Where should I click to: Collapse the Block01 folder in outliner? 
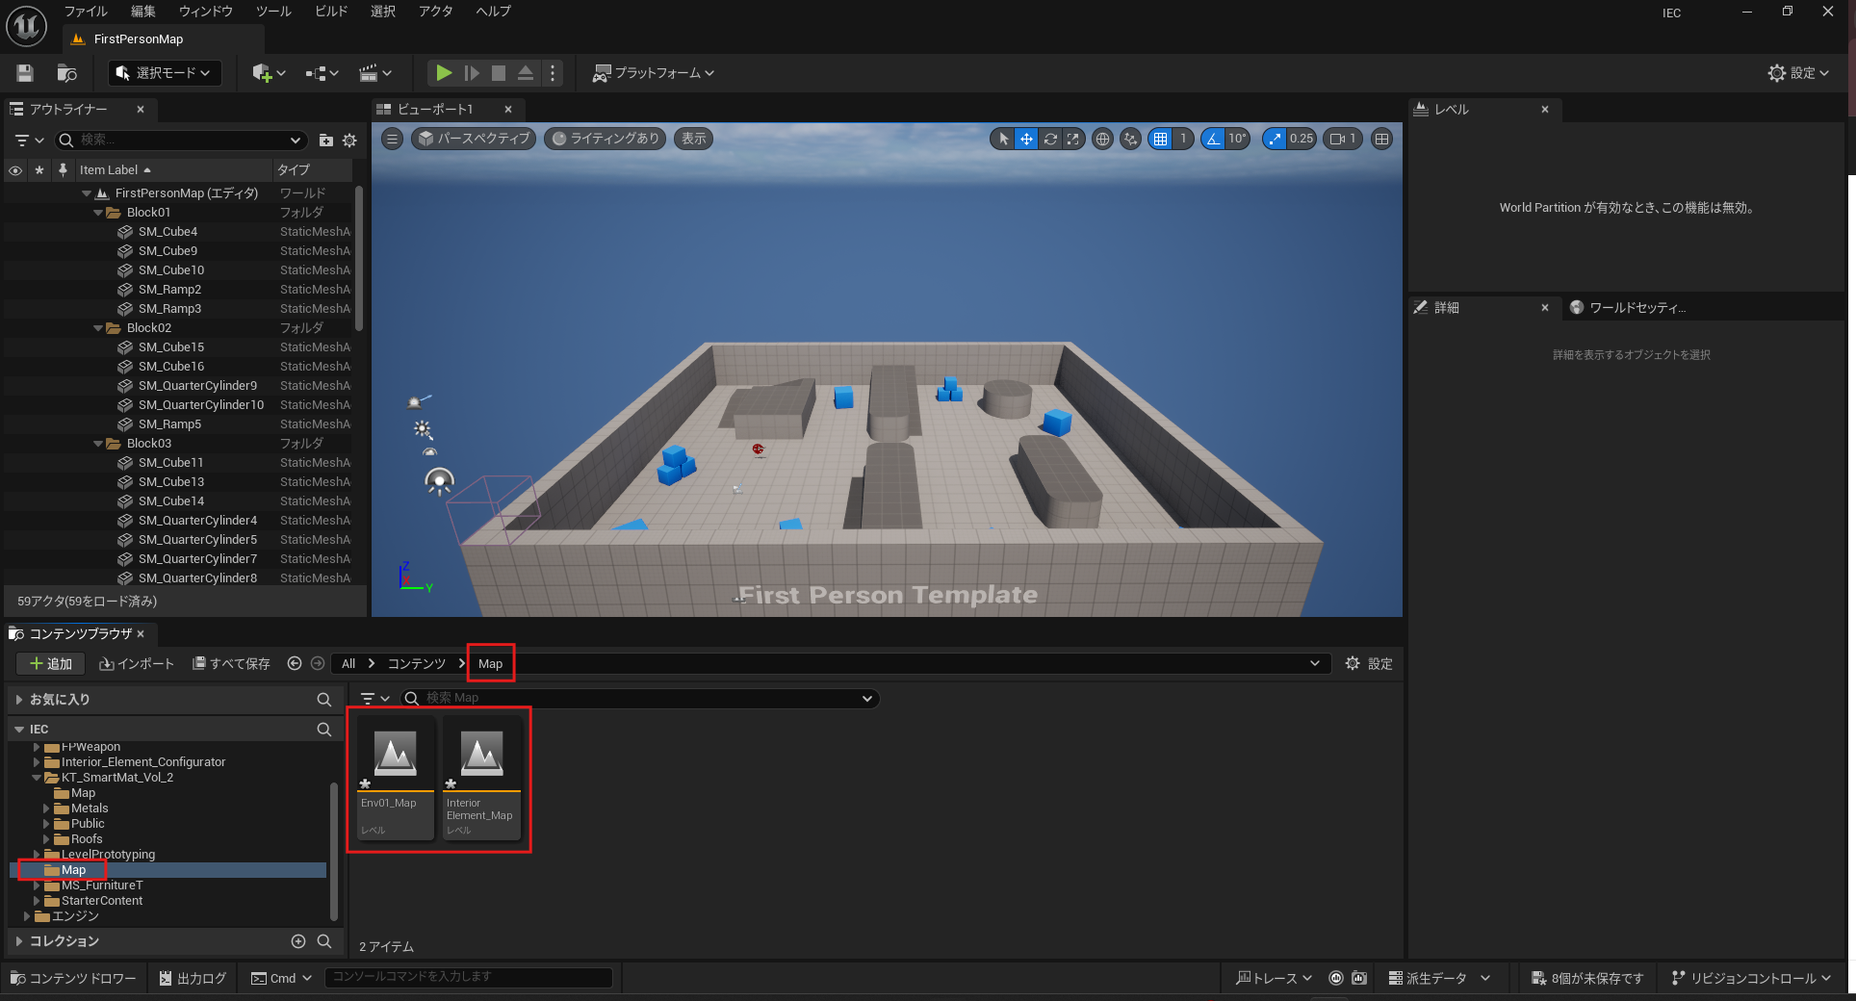pos(98,213)
